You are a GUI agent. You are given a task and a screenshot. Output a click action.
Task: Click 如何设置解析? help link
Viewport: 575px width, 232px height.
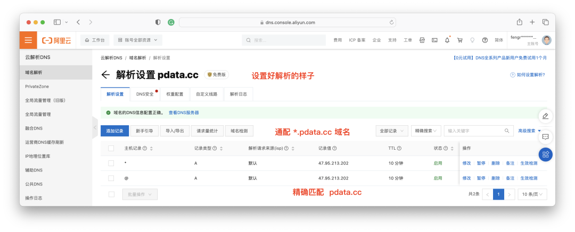click(x=528, y=75)
